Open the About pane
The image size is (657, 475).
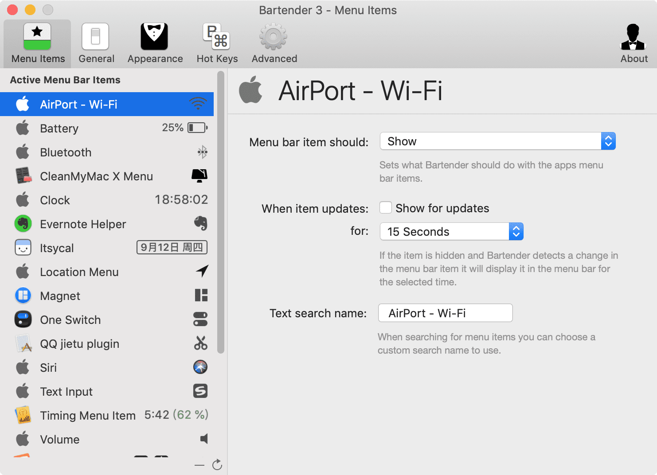coord(634,43)
